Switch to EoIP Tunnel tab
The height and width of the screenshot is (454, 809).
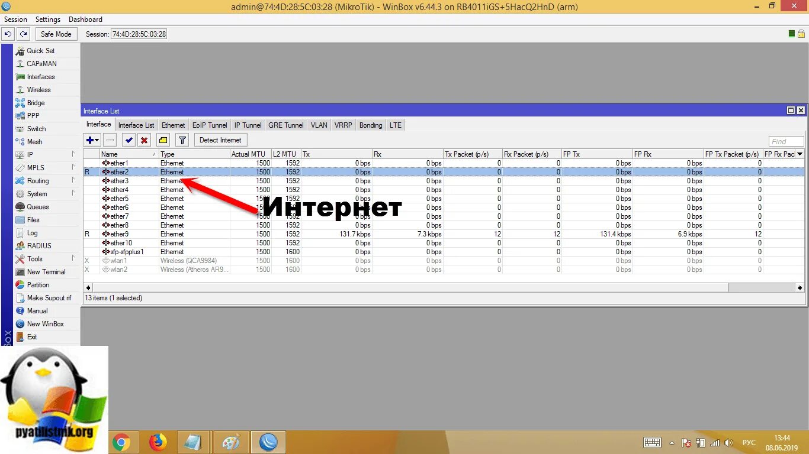coord(210,125)
